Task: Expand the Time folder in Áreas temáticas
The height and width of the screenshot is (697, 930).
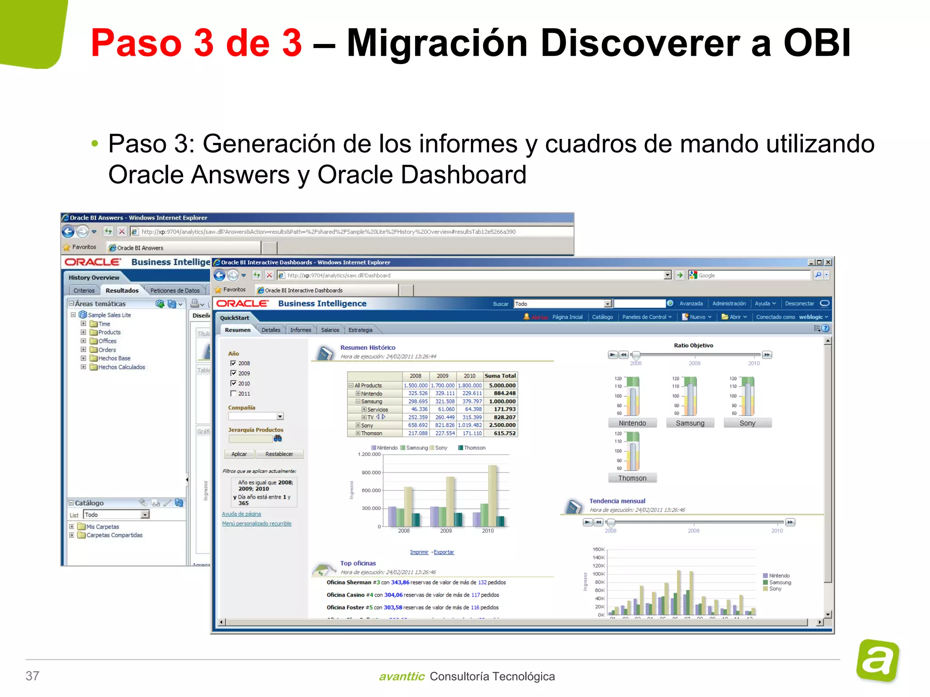Action: (84, 324)
